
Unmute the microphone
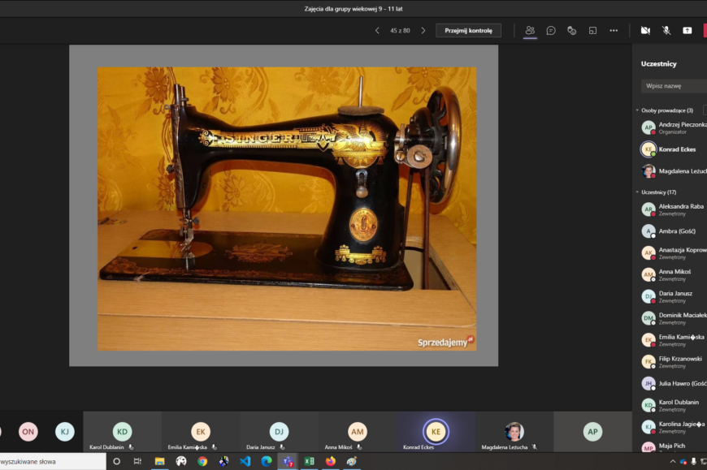pos(666,31)
